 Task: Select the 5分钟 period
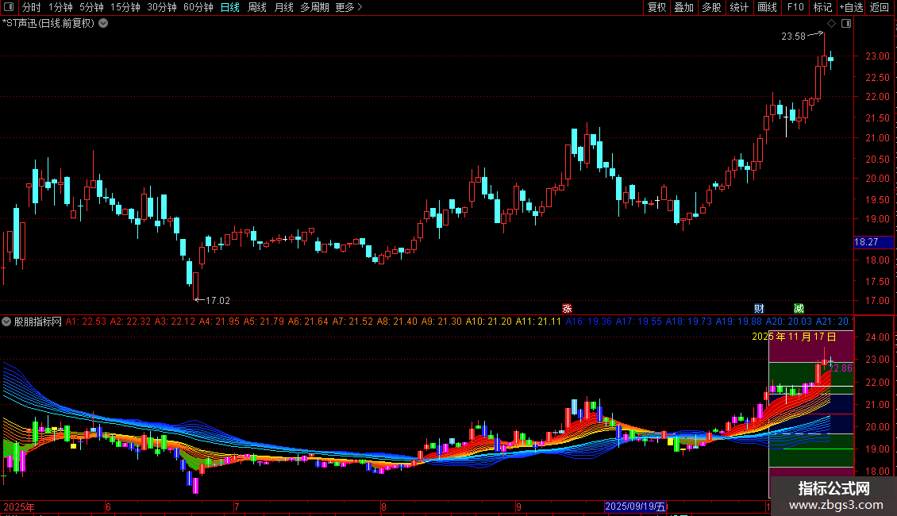[x=91, y=7]
